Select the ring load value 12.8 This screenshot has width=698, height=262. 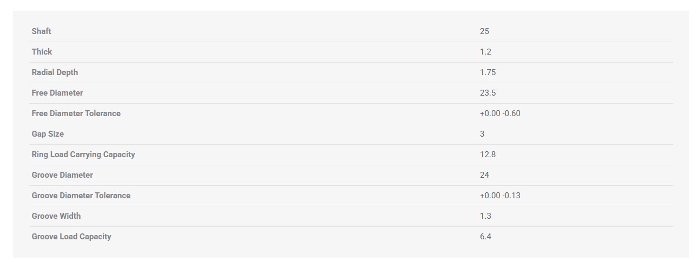tap(488, 154)
